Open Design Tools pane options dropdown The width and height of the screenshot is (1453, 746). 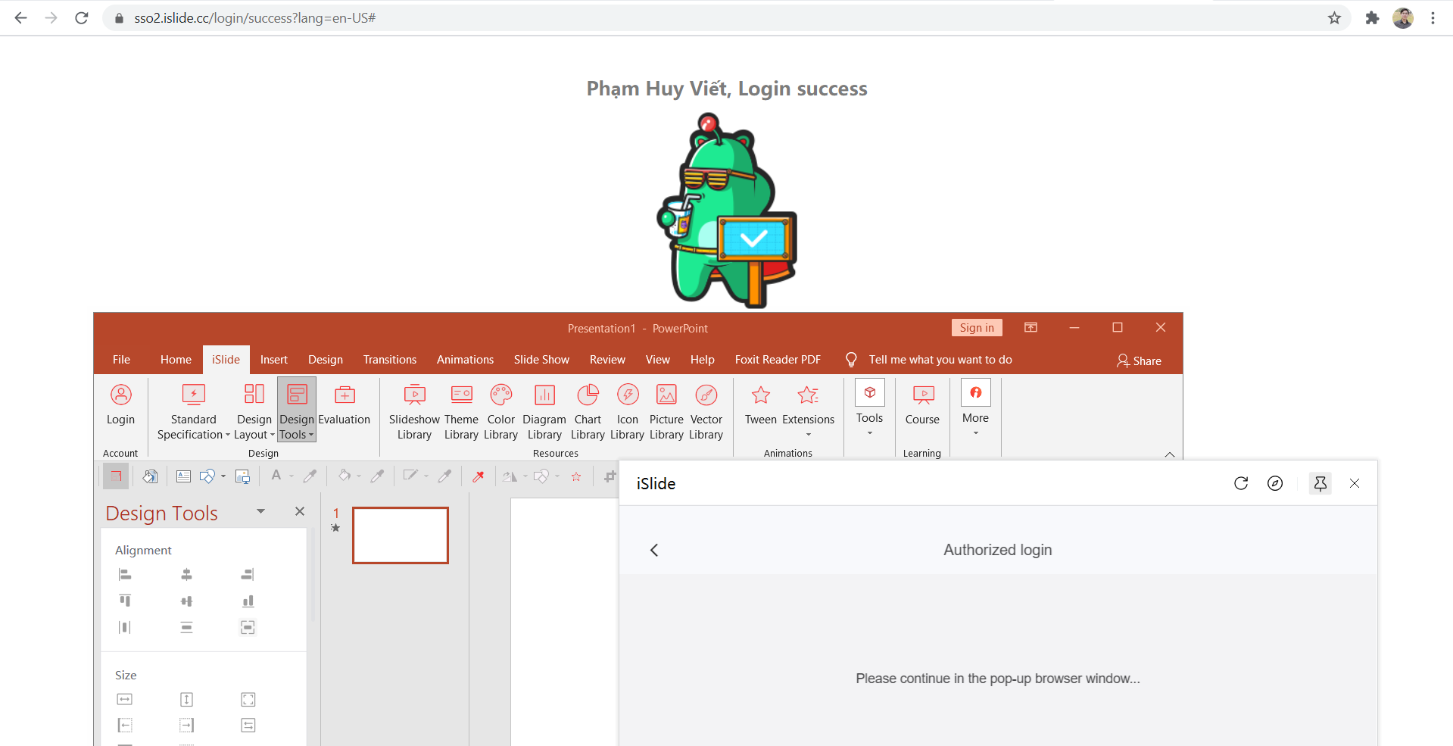[x=260, y=511]
